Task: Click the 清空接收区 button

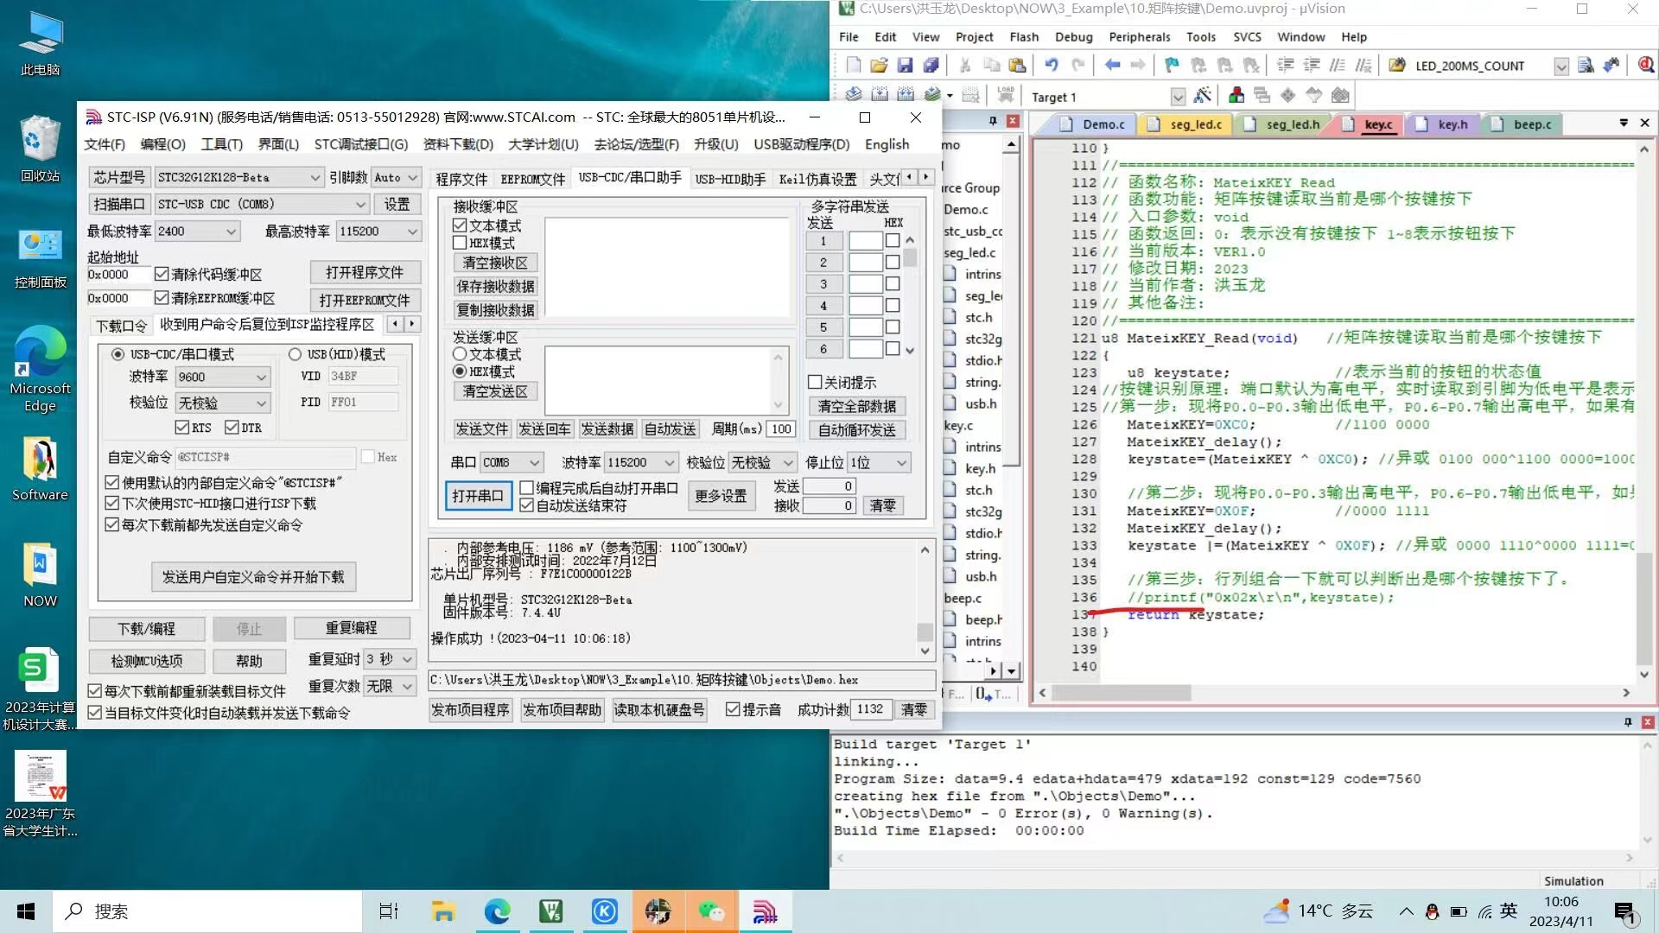Action: coord(495,263)
